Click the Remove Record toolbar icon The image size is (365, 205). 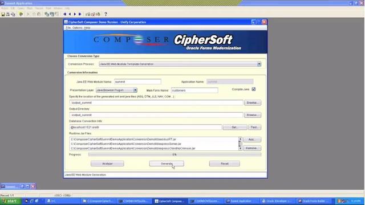[93, 14]
